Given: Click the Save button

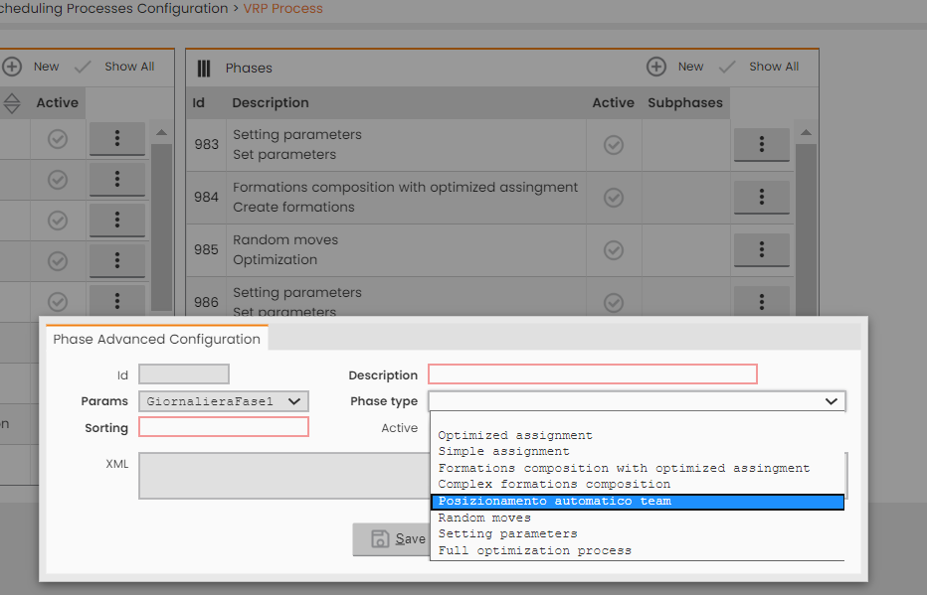Looking at the screenshot, I should pyautogui.click(x=391, y=539).
